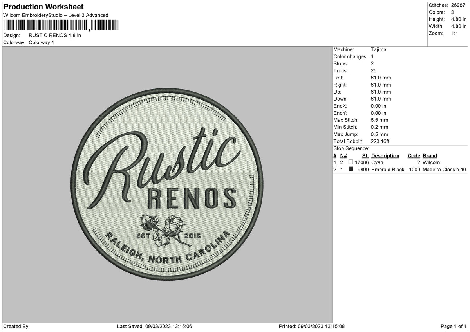The image size is (470, 332).
Task: Click the Stitches count 26987
Action: coord(458,5)
